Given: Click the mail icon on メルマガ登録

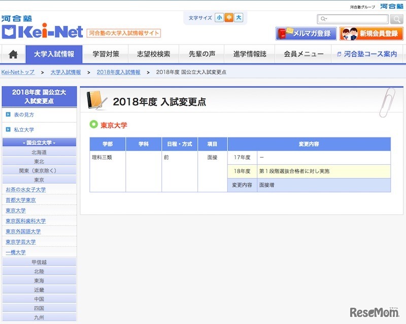Looking at the screenshot, I should [x=283, y=32].
